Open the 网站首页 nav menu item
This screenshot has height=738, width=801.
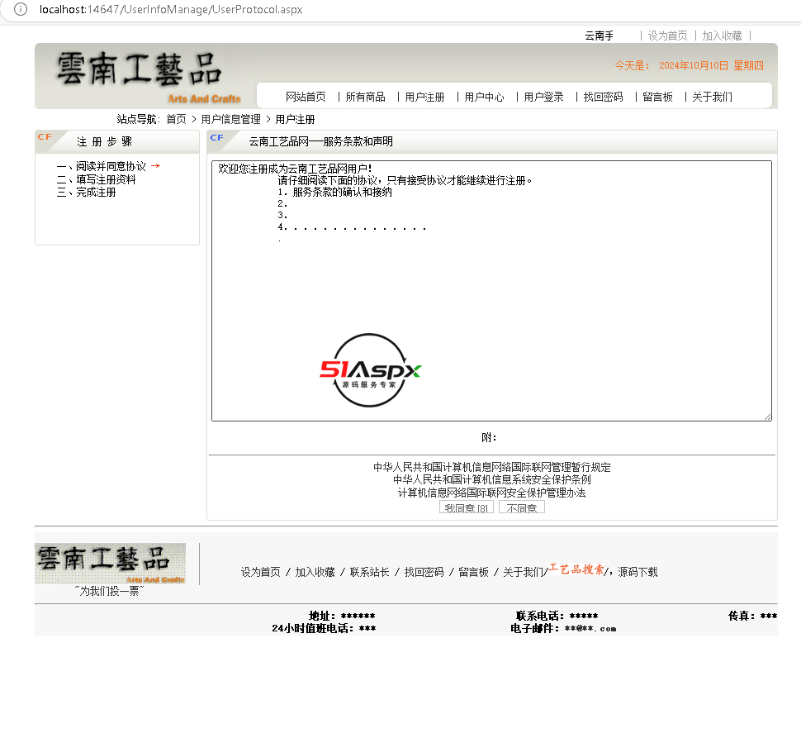coord(306,98)
